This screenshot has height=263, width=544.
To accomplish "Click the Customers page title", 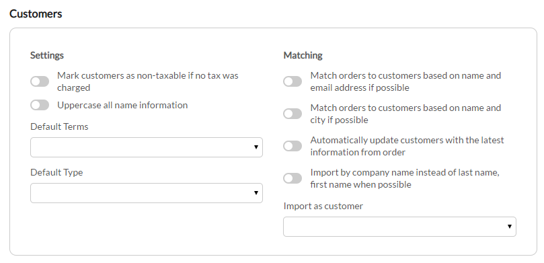I will (x=36, y=14).
